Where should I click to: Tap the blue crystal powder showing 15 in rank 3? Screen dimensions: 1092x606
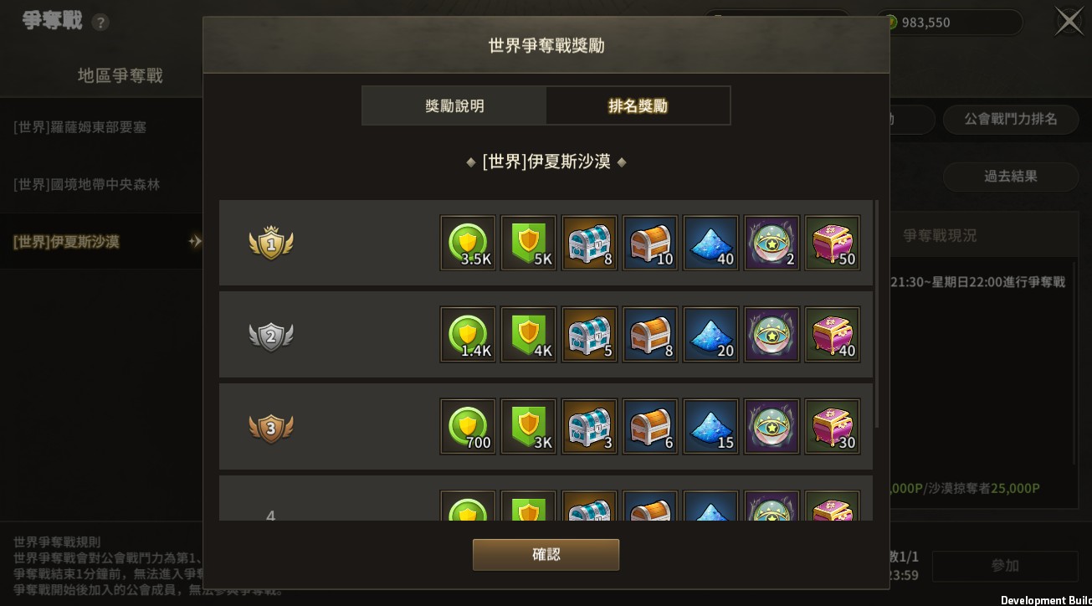tap(711, 427)
